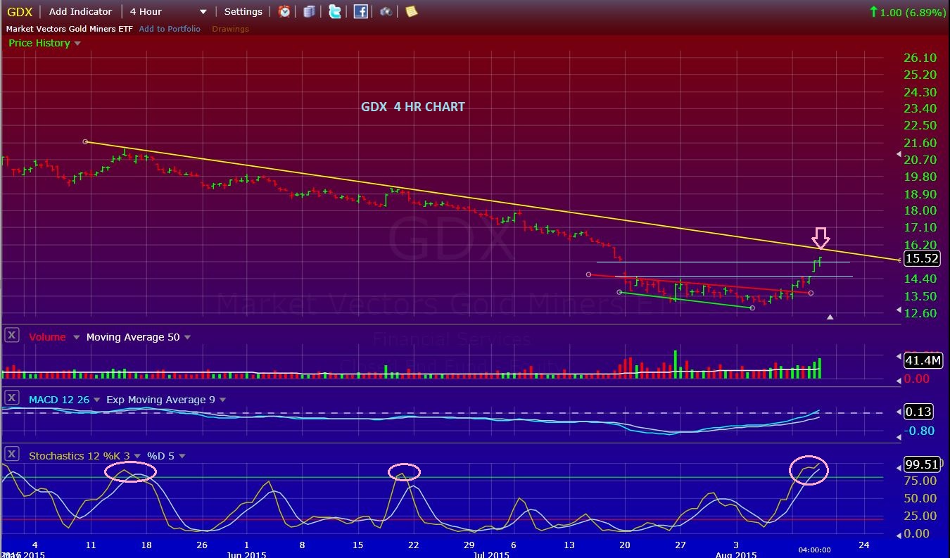Screen dimensions: 950x558
Task: Close the Volume indicator panel
Action: (11, 336)
